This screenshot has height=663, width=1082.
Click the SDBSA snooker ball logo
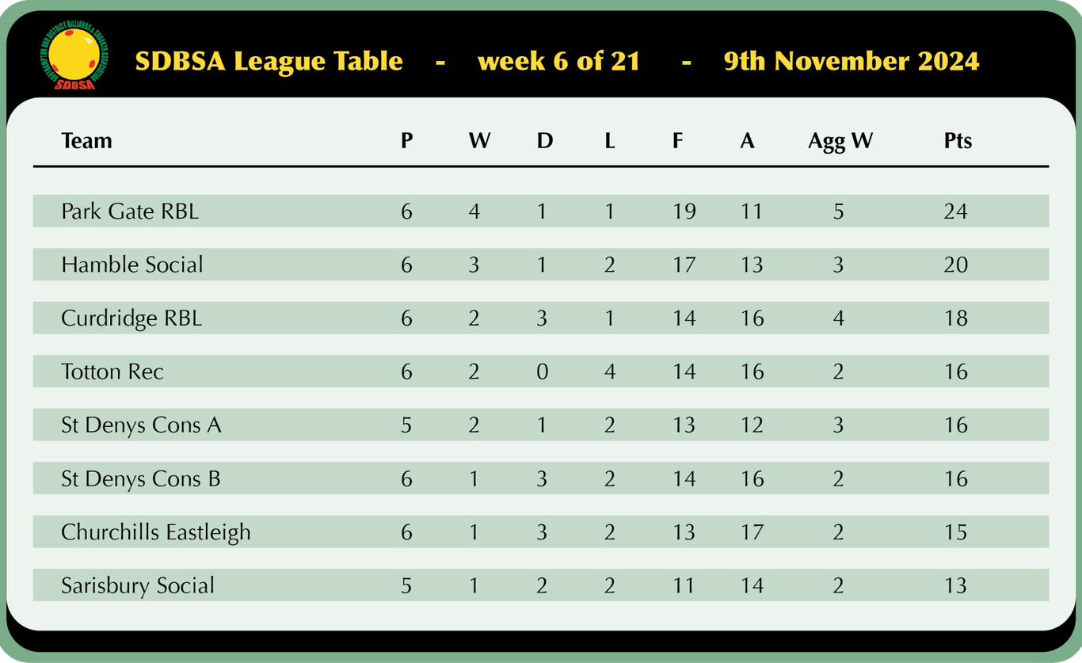point(73,57)
